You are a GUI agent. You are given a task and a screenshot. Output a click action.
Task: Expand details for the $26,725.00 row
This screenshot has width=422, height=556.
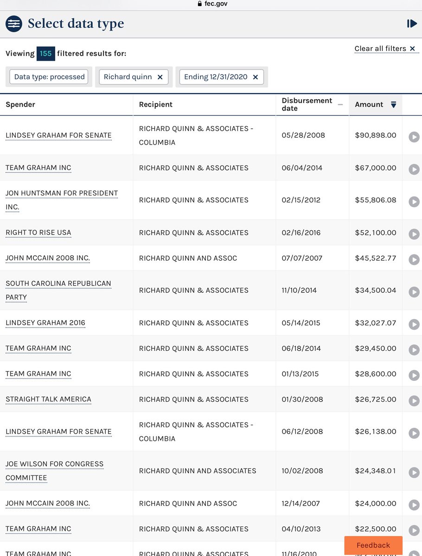(414, 401)
